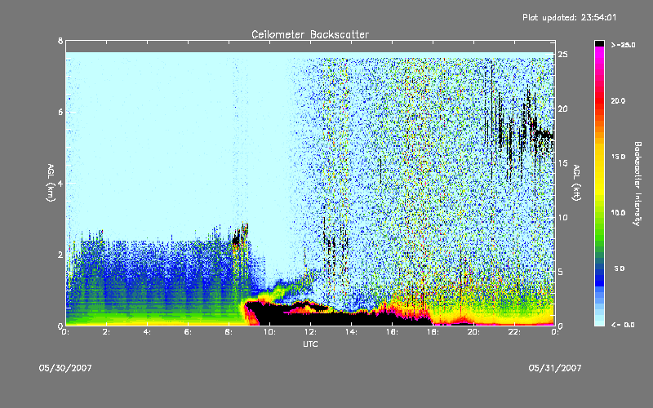Select the start date 05/30/2007
The width and height of the screenshot is (653, 408).
coord(65,368)
